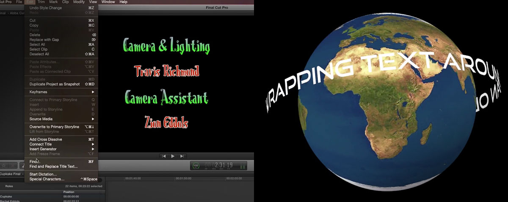Image resolution: width=508 pixels, height=202 pixels.
Task: Open the Clip menu
Action: (x=65, y=2)
